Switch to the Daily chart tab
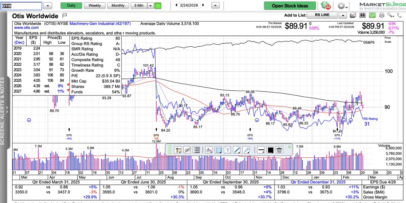This screenshot has height=203, width=406. 71,6
